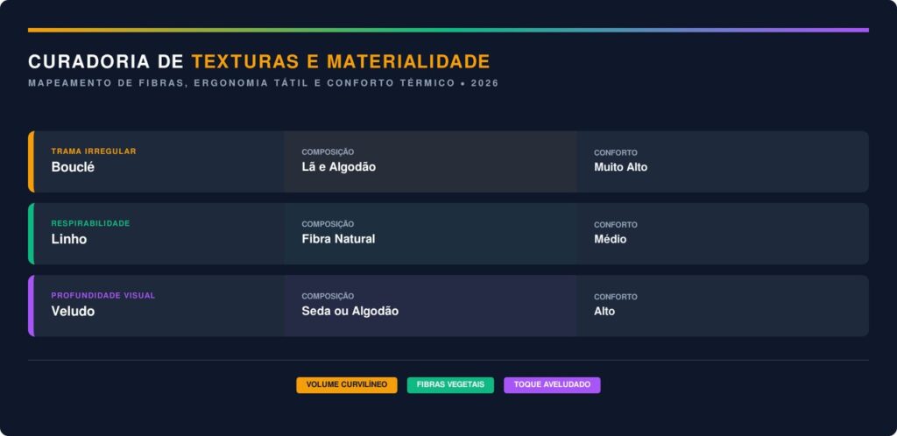Click the Lã e Algodão composition cell
897x436 pixels.
tap(339, 167)
